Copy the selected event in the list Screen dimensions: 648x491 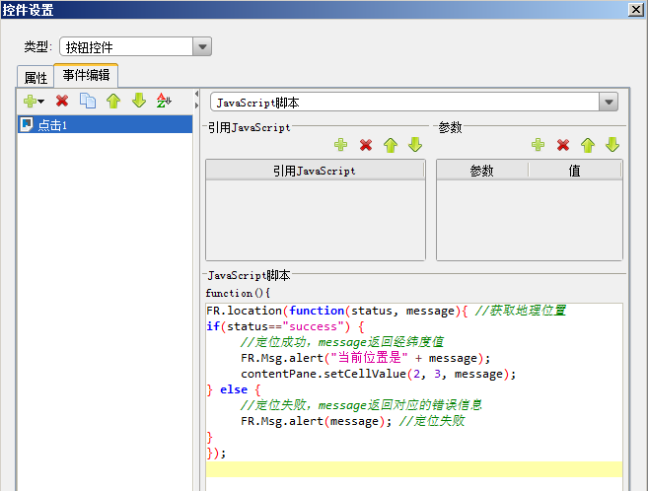(88, 101)
